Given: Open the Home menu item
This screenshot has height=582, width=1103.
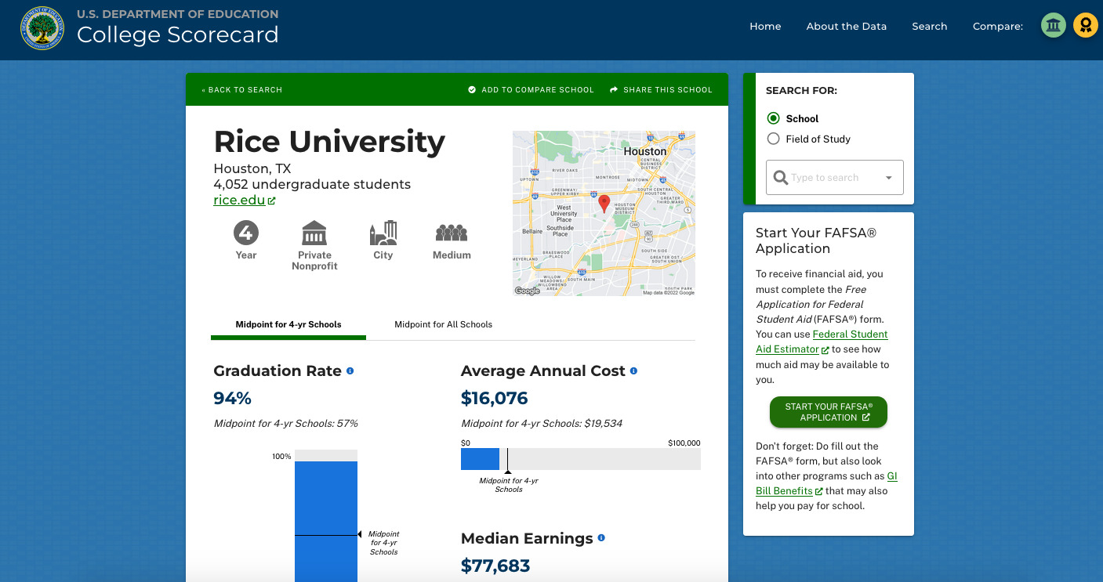Looking at the screenshot, I should click(765, 26).
